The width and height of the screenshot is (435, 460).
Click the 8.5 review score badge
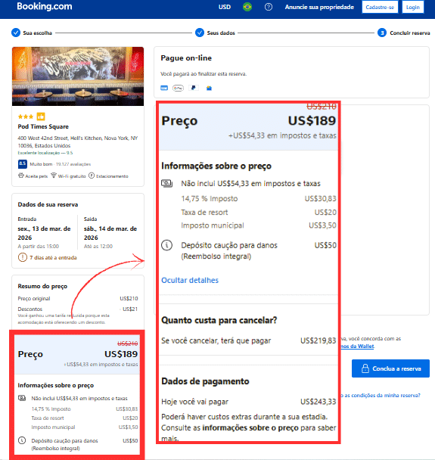coord(23,164)
